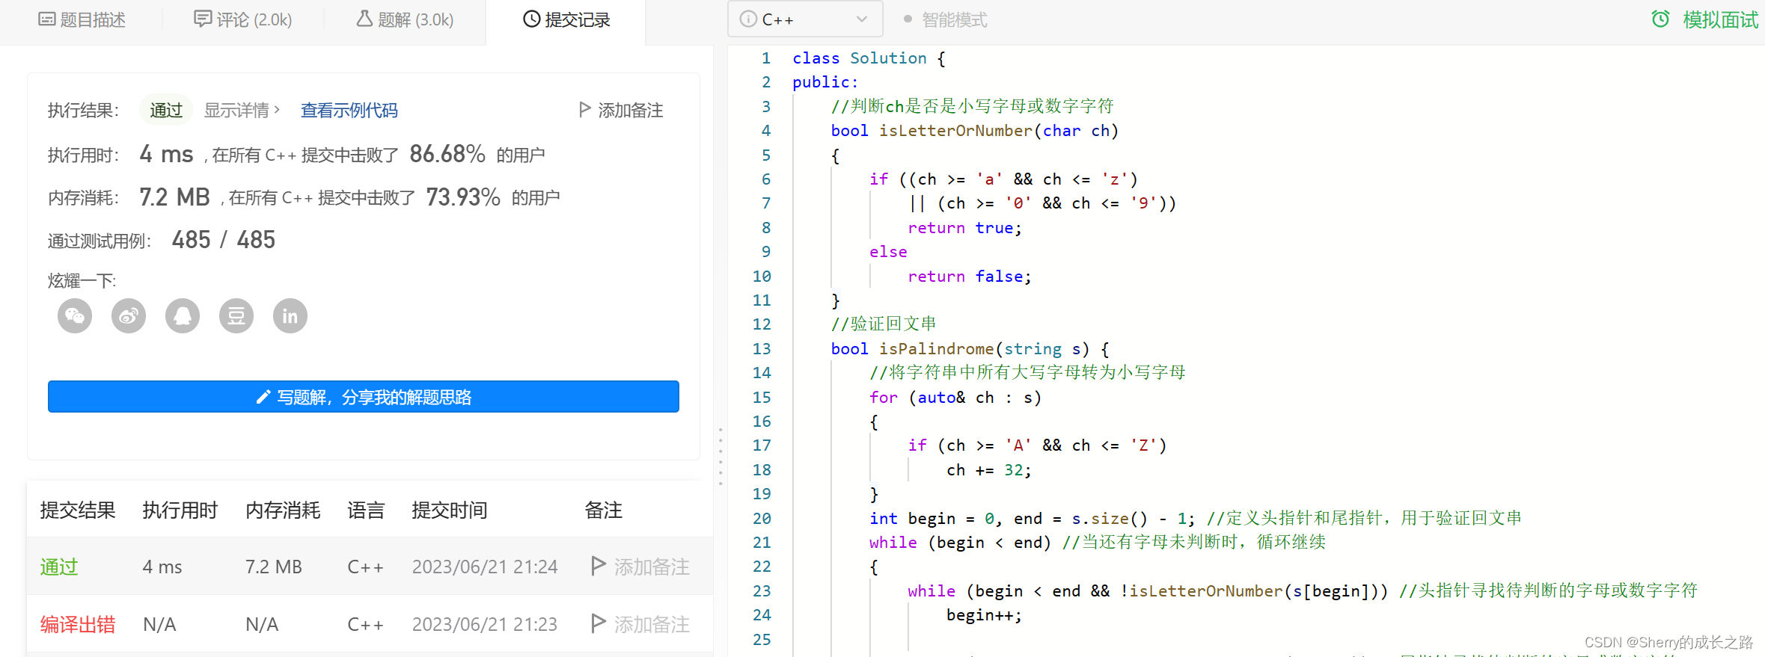Click the 执行用时 column header

pos(180,510)
